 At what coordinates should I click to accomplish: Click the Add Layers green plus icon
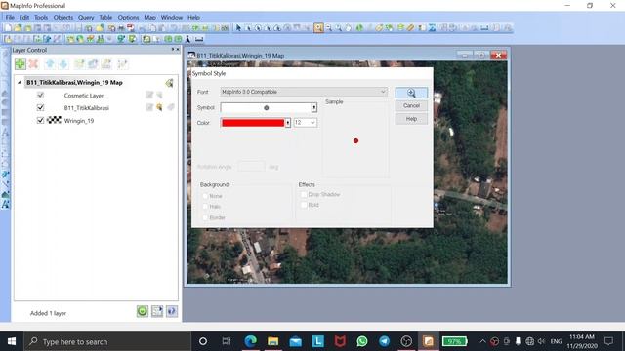pos(21,63)
